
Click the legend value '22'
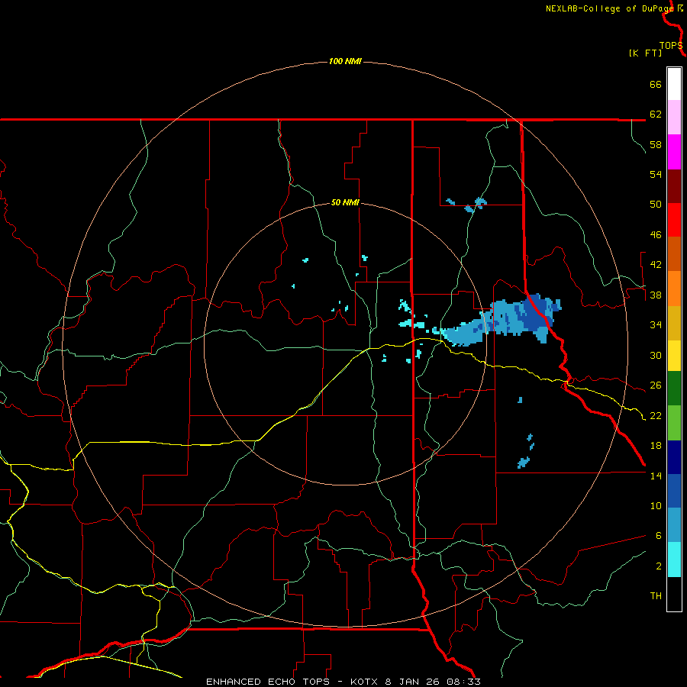point(656,415)
